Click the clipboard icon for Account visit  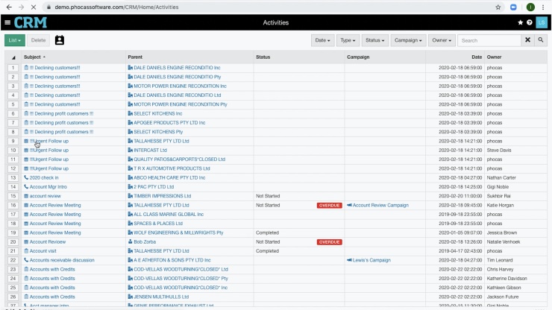pyautogui.click(x=26, y=251)
